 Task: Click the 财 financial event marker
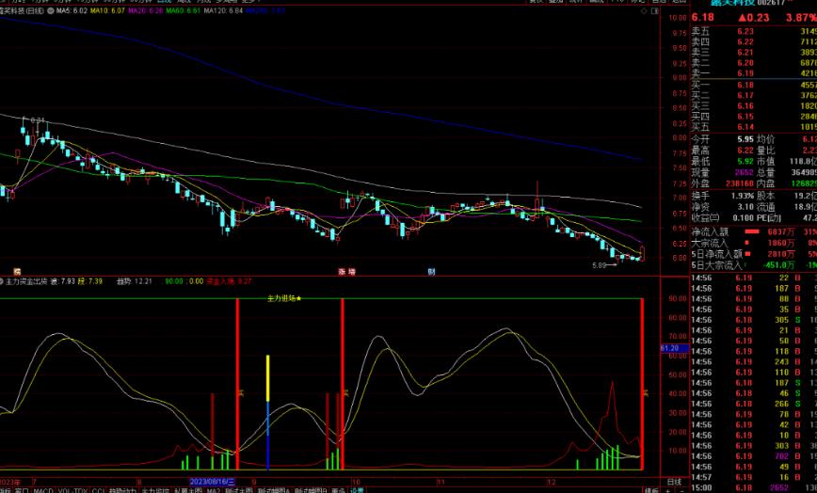431,272
